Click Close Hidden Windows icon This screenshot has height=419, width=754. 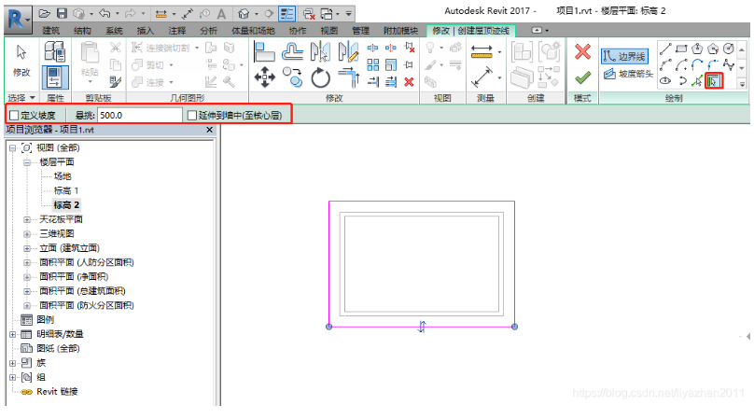tap(309, 14)
